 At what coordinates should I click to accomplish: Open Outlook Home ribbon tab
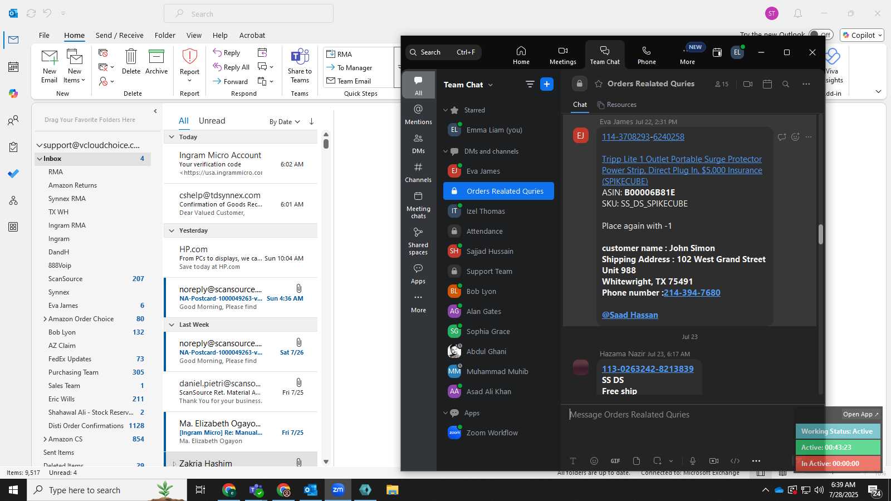click(x=74, y=35)
